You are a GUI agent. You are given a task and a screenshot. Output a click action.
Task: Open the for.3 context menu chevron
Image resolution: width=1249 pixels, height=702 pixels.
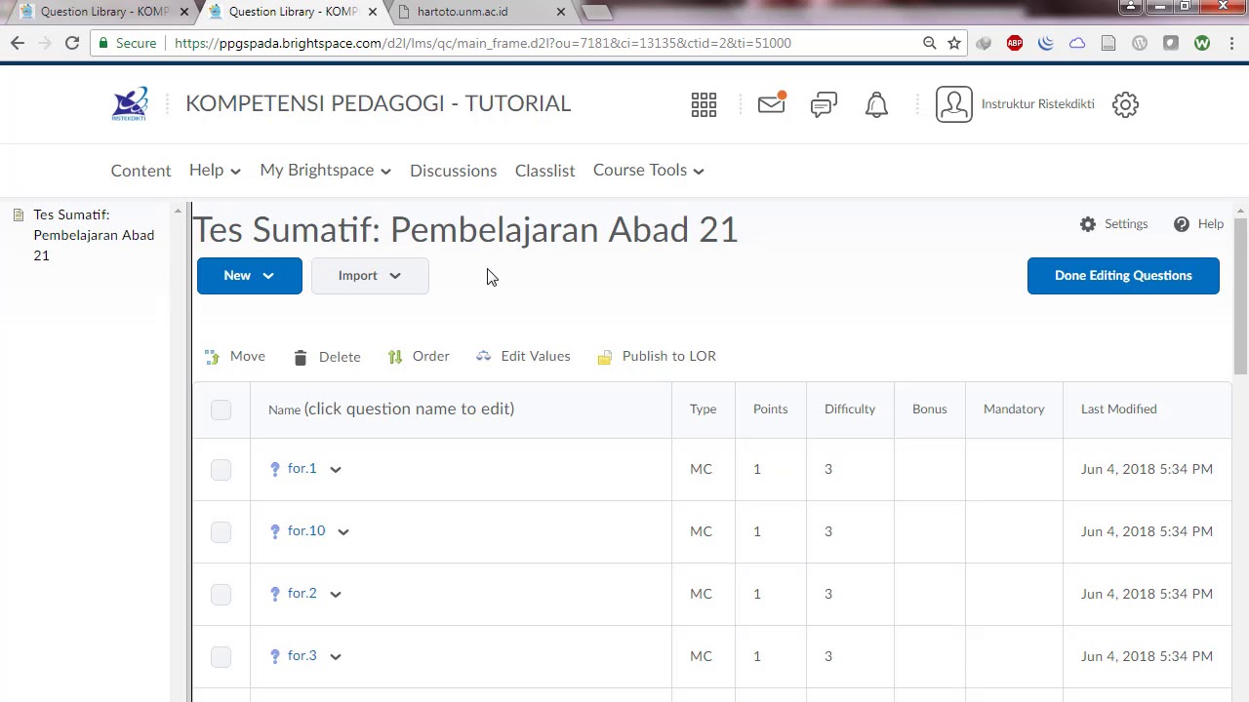point(336,657)
